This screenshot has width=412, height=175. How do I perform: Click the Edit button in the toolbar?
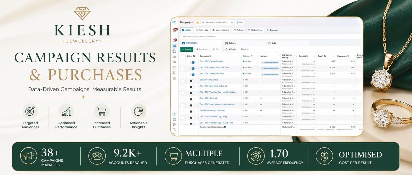216,49
